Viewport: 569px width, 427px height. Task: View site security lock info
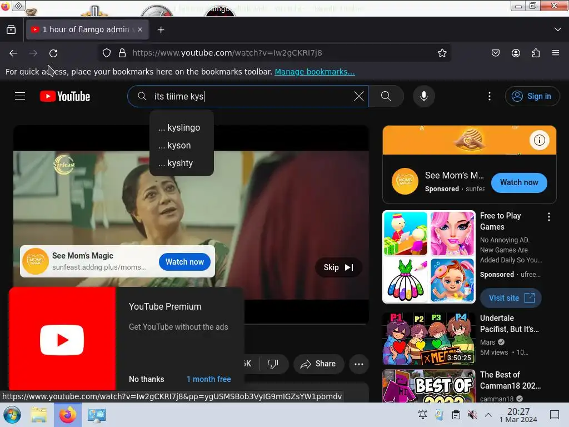click(122, 53)
